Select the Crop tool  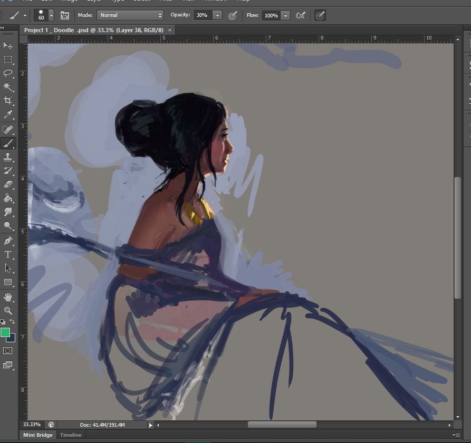coord(8,100)
